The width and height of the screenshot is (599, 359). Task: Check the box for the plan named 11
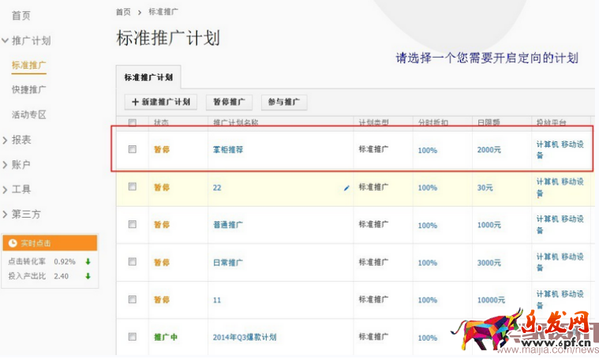pyautogui.click(x=132, y=299)
